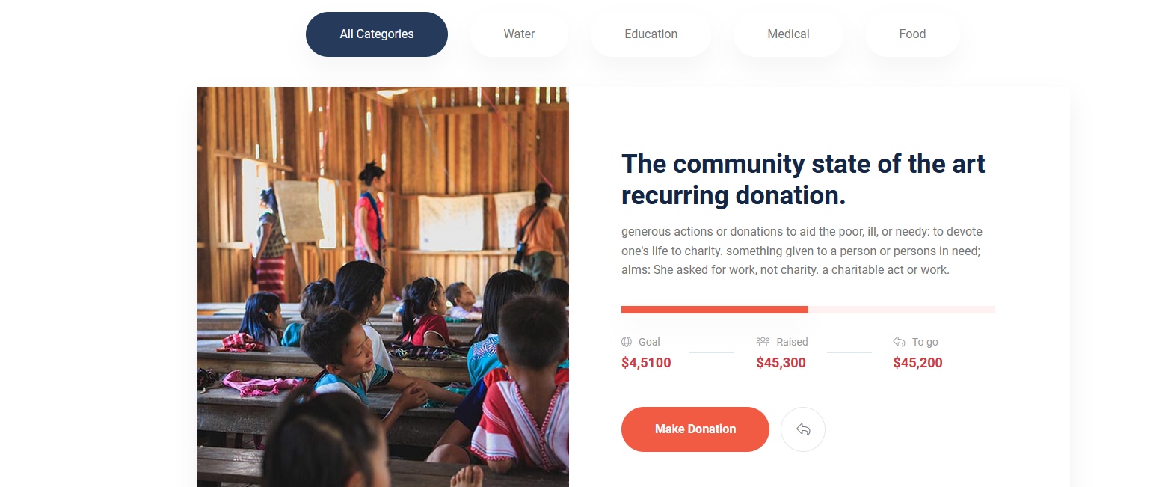Screen dimensions: 1156x487
Task: Click the Raised label text
Action: pyautogui.click(x=792, y=342)
